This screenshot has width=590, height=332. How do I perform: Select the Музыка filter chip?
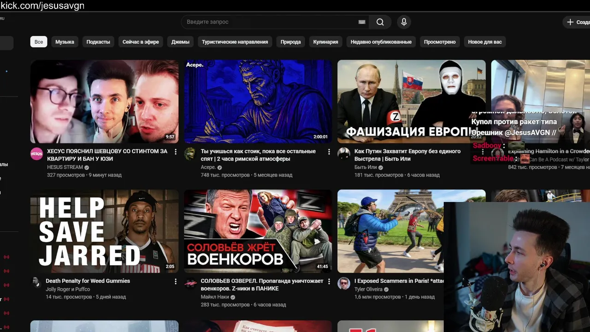click(65, 42)
